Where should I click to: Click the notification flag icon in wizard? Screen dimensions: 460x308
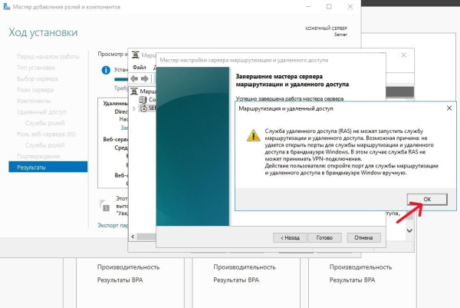pyautogui.click(x=104, y=205)
